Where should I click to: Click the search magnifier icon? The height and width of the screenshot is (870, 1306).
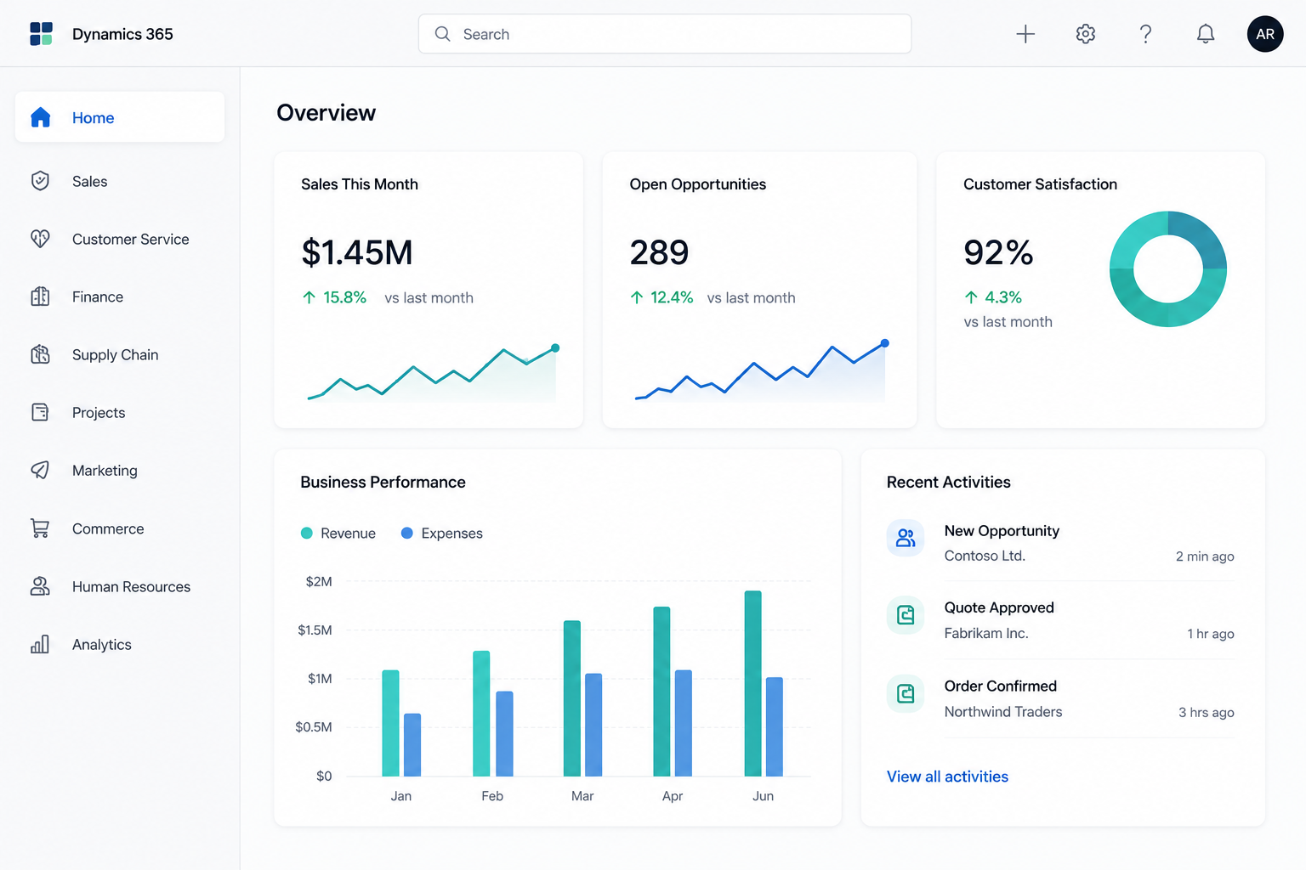[x=442, y=34]
